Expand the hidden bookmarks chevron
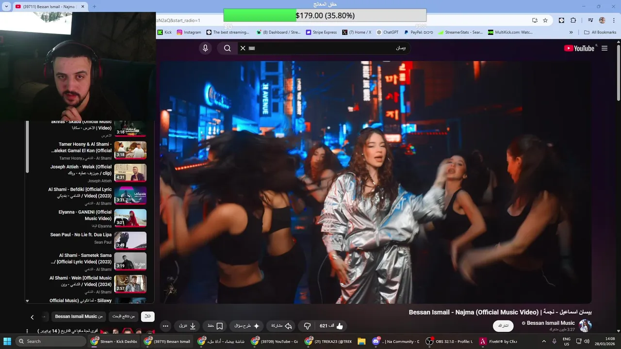The height and width of the screenshot is (349, 621). [571, 32]
